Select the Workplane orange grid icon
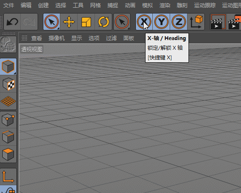 [x=8, y=101]
